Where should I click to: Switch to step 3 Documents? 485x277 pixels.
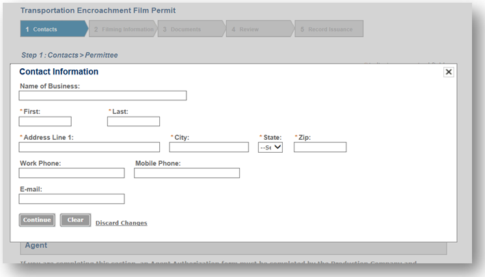(x=190, y=29)
